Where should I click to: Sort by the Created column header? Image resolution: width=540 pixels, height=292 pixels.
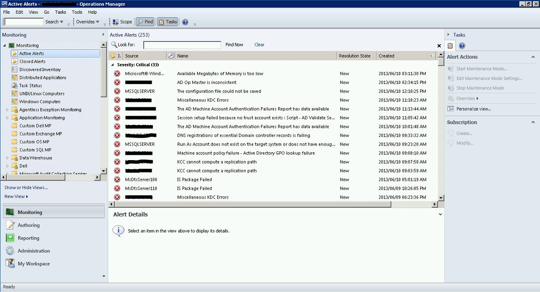point(406,56)
